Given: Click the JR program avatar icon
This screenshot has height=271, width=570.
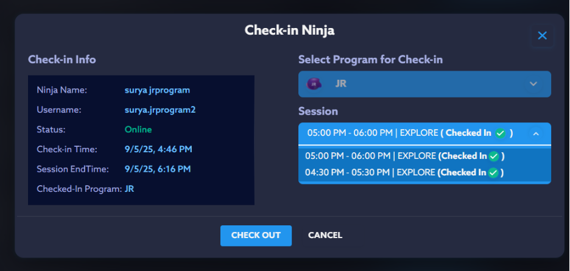Looking at the screenshot, I should pos(314,84).
